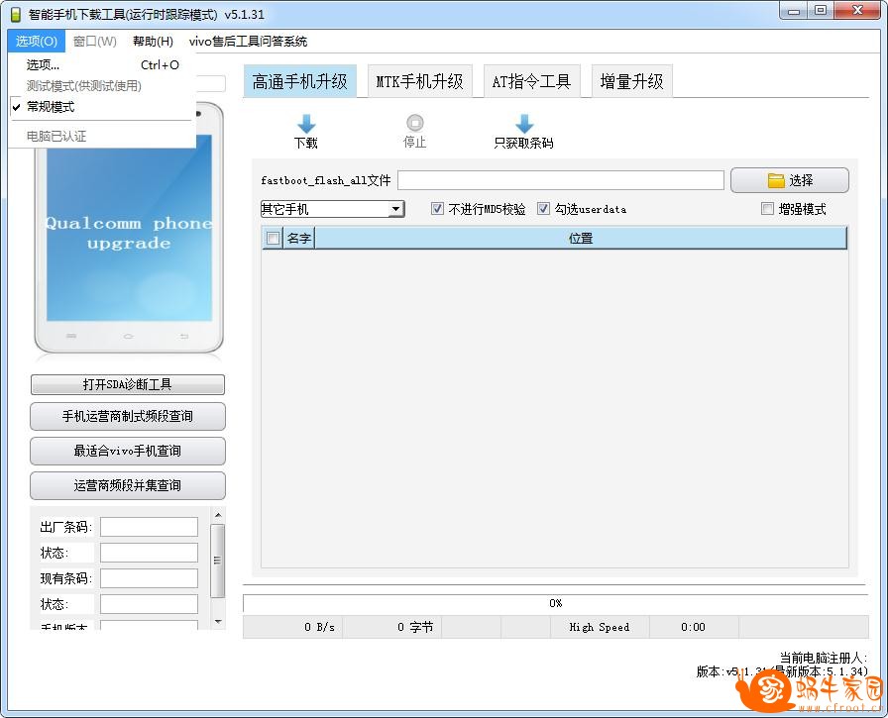
Task: Toggle 不进行MD5校验 checkbox
Action: 437,209
